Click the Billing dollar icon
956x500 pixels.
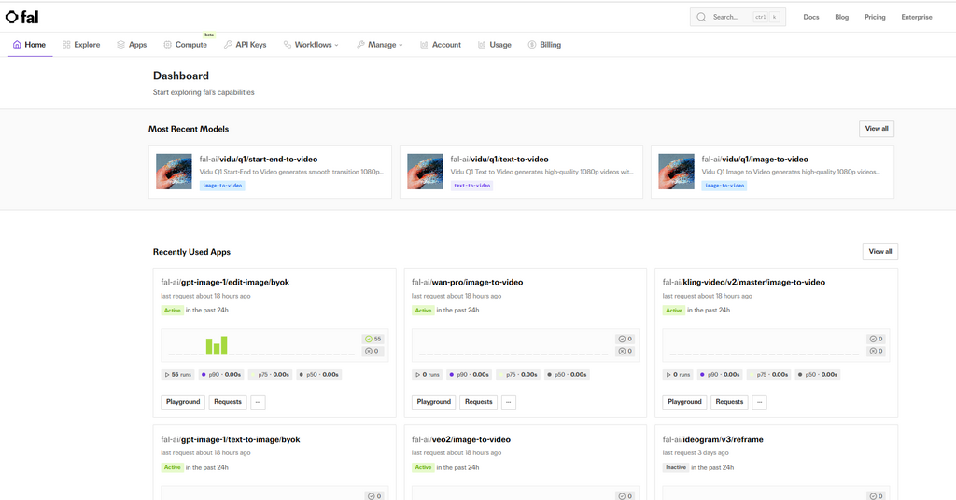coord(532,45)
